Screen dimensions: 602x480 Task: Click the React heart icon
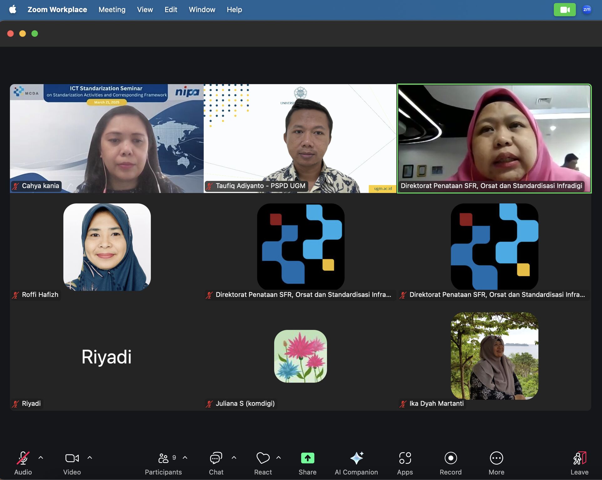coord(263,458)
